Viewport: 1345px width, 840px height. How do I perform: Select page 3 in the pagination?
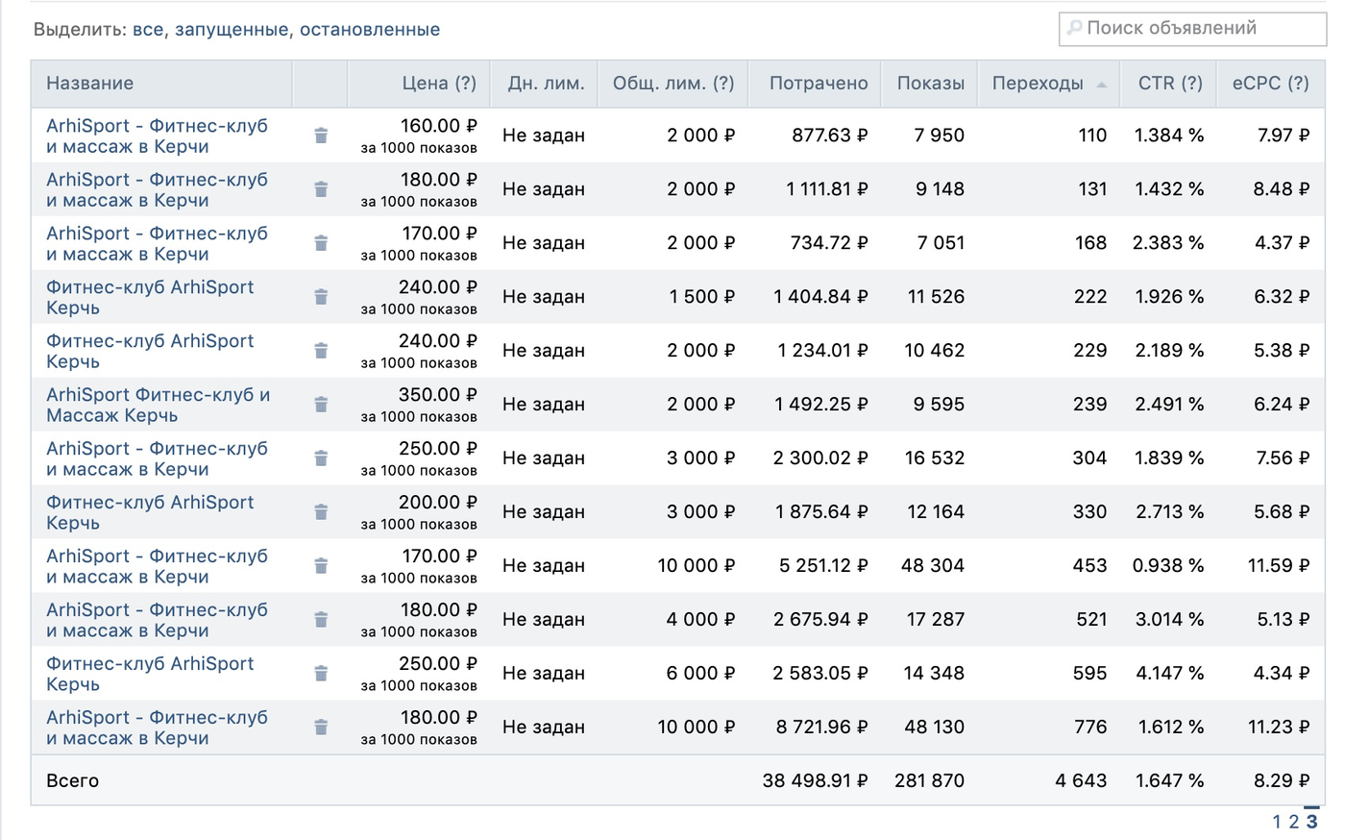1311,822
